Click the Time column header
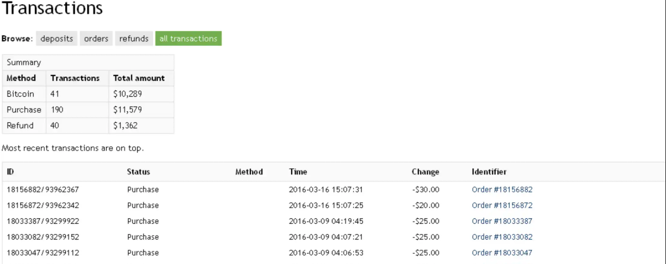666x264 pixels. tap(298, 172)
